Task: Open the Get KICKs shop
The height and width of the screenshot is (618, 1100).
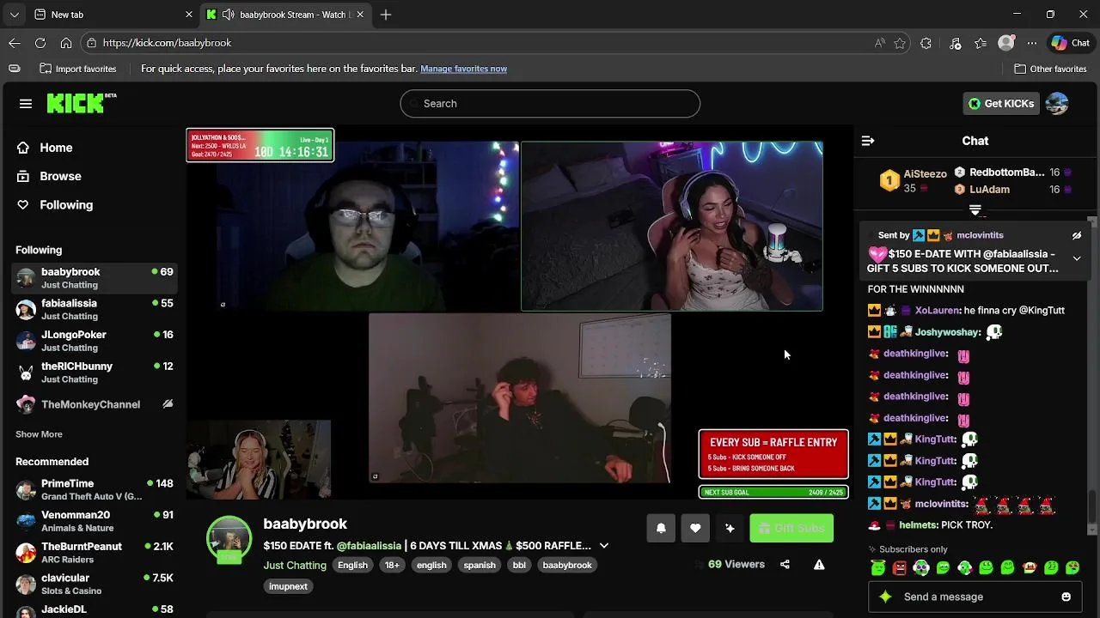Action: (x=1001, y=104)
